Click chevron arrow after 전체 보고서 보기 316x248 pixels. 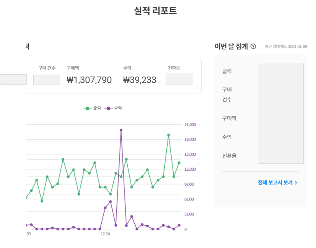pos(296,183)
